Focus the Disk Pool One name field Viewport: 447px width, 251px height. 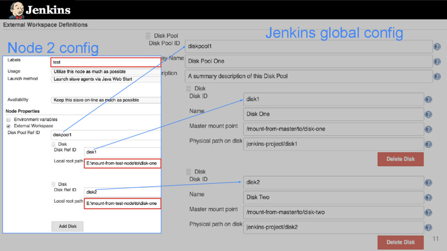(x=309, y=61)
